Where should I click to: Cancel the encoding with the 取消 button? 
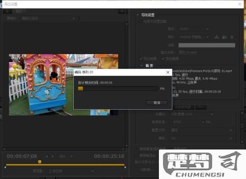click(x=157, y=103)
